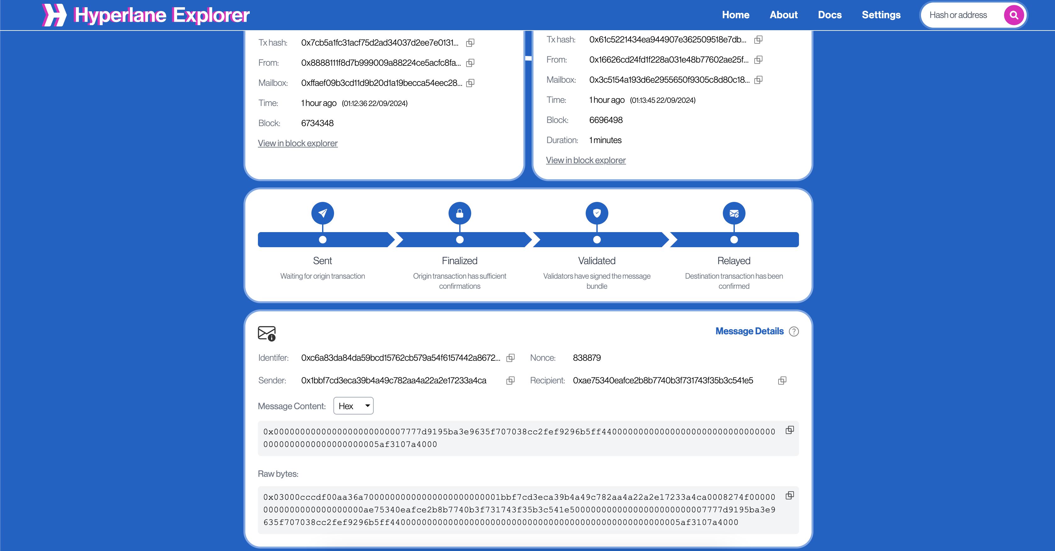Copy destination Mailbox address 0x3c5154a1...
1055x551 pixels.
758,80
